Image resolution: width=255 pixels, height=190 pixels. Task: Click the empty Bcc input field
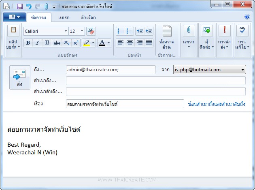(x=156, y=92)
